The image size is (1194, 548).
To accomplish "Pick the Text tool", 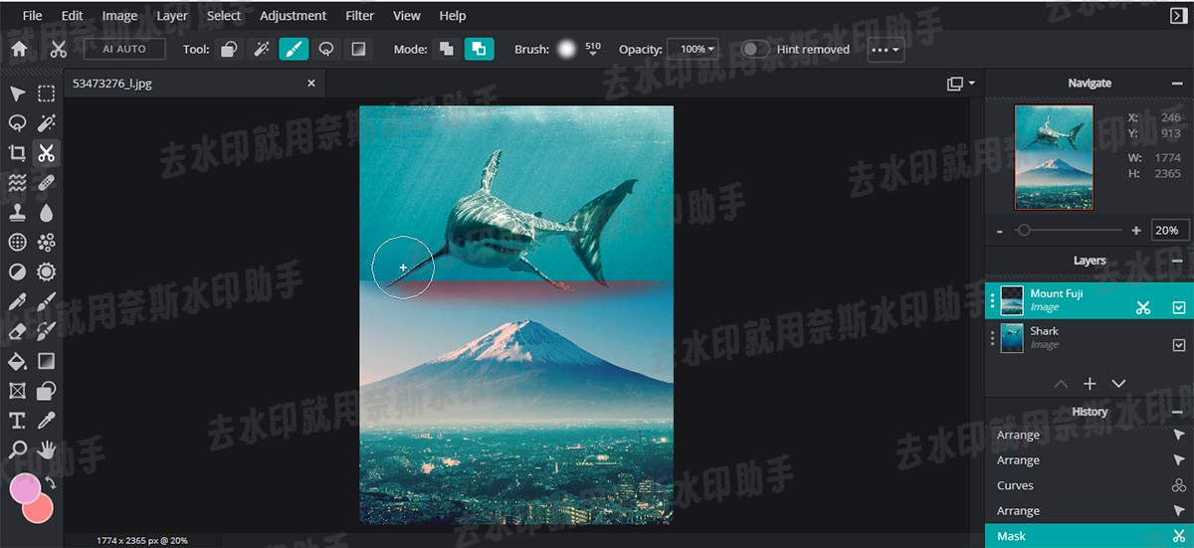I will point(17,420).
